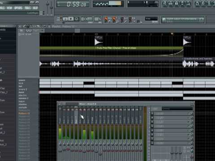
Task: Click the CPU and memory monitor panel
Action: tap(143, 4)
